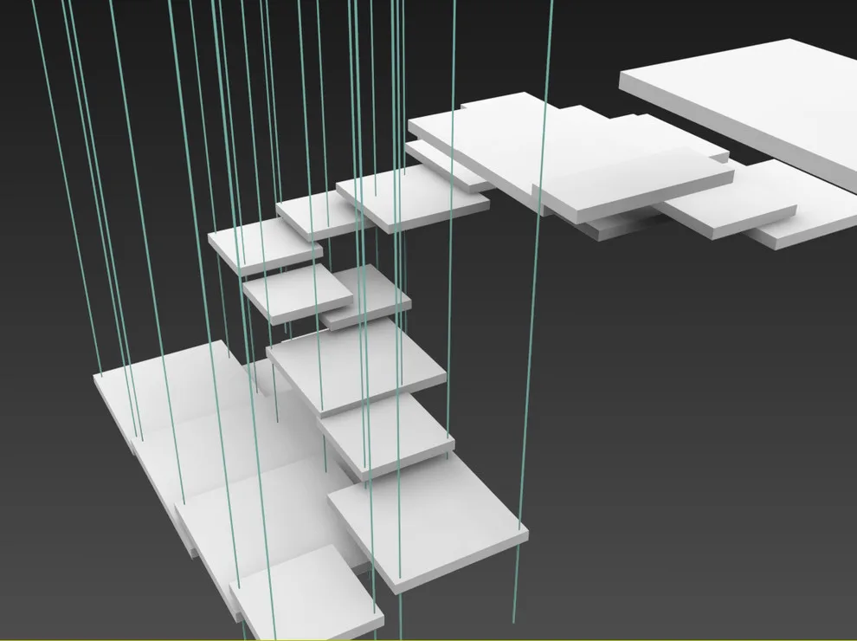
Task: Select the small square step beside gray step
Action: 296,294
